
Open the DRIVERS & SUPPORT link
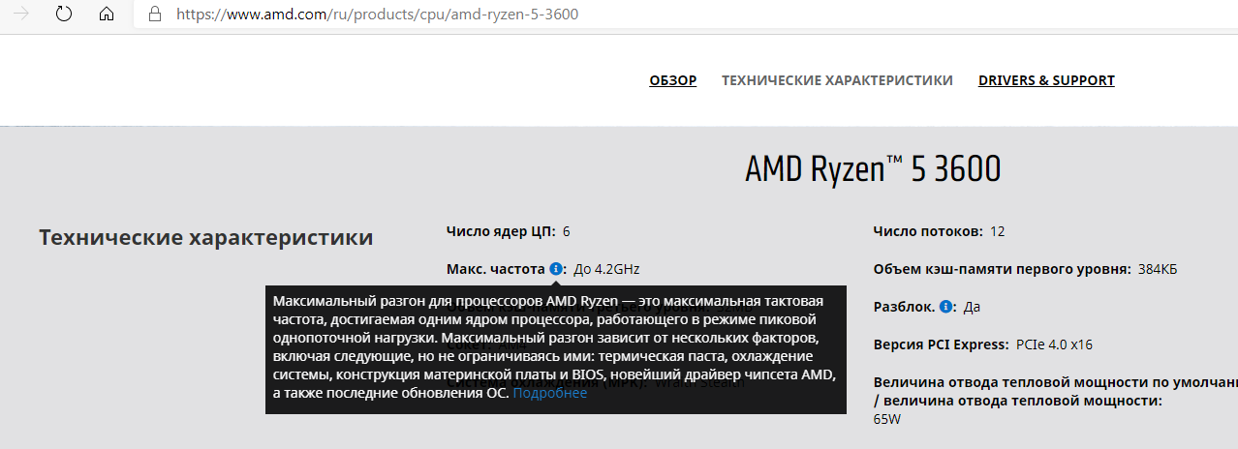[x=1046, y=80]
